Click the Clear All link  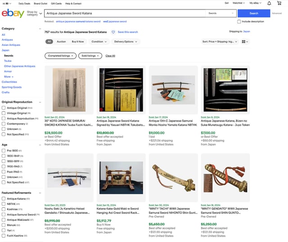pos(110,56)
